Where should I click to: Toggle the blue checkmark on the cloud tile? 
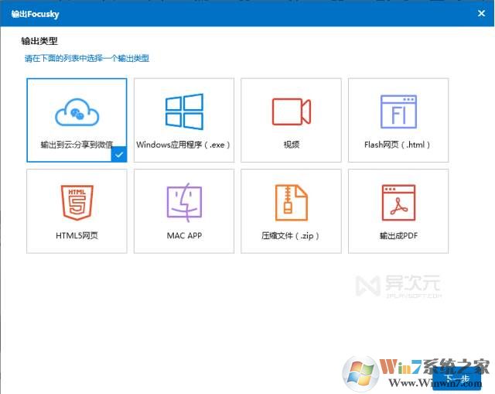(x=118, y=155)
